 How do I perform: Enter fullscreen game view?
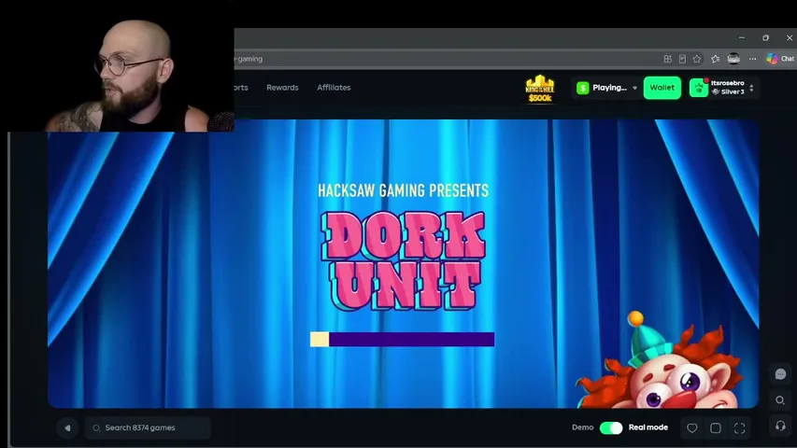[740, 428]
